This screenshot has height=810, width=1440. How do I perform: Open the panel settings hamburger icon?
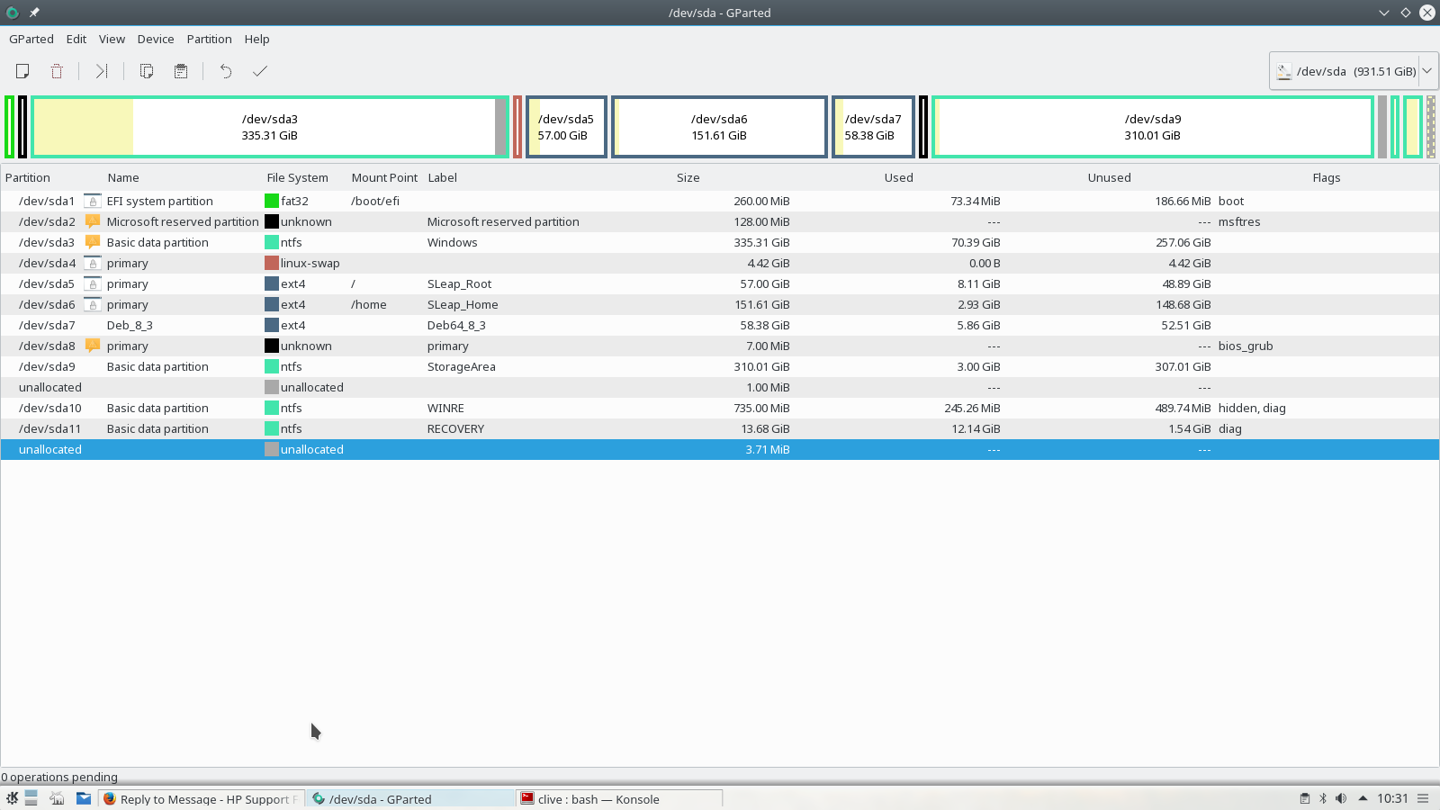coord(1423,798)
